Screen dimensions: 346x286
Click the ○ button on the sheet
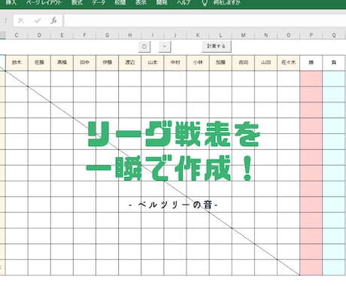[144, 47]
